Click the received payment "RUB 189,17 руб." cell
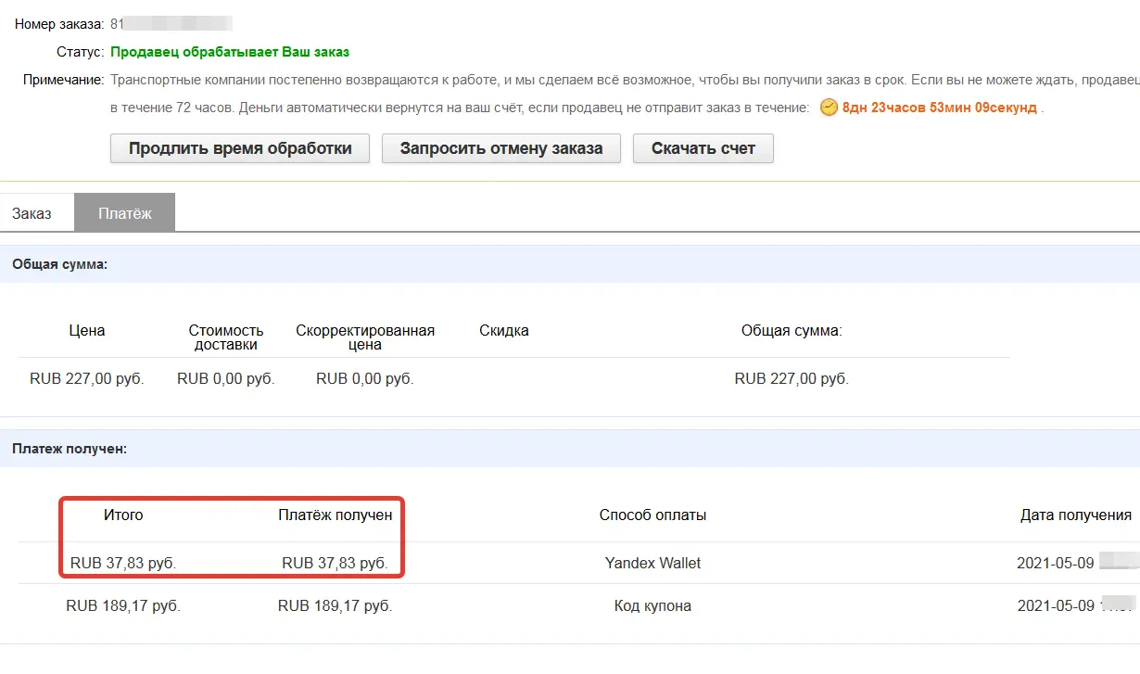This screenshot has height=674, width=1140. pyautogui.click(x=335, y=606)
